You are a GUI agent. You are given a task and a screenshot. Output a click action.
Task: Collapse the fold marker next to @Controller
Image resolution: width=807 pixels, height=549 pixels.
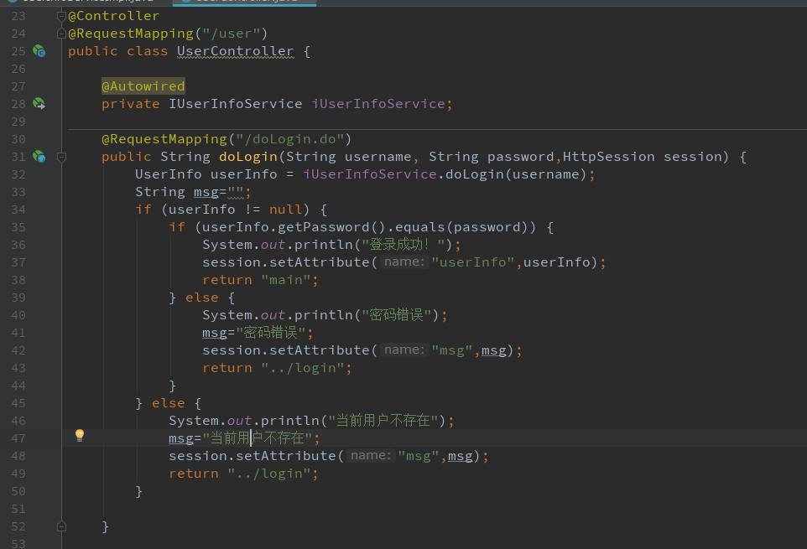coord(61,17)
